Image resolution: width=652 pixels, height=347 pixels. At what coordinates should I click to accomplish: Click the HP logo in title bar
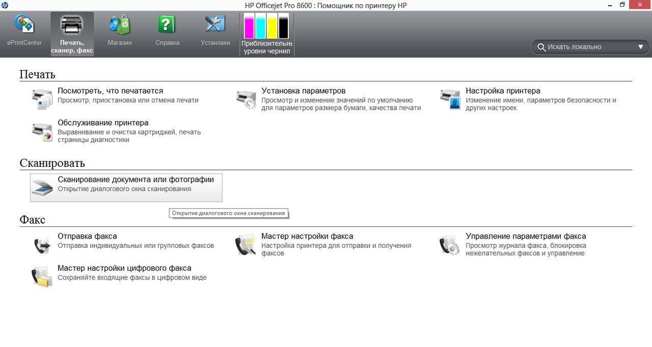click(x=5, y=5)
